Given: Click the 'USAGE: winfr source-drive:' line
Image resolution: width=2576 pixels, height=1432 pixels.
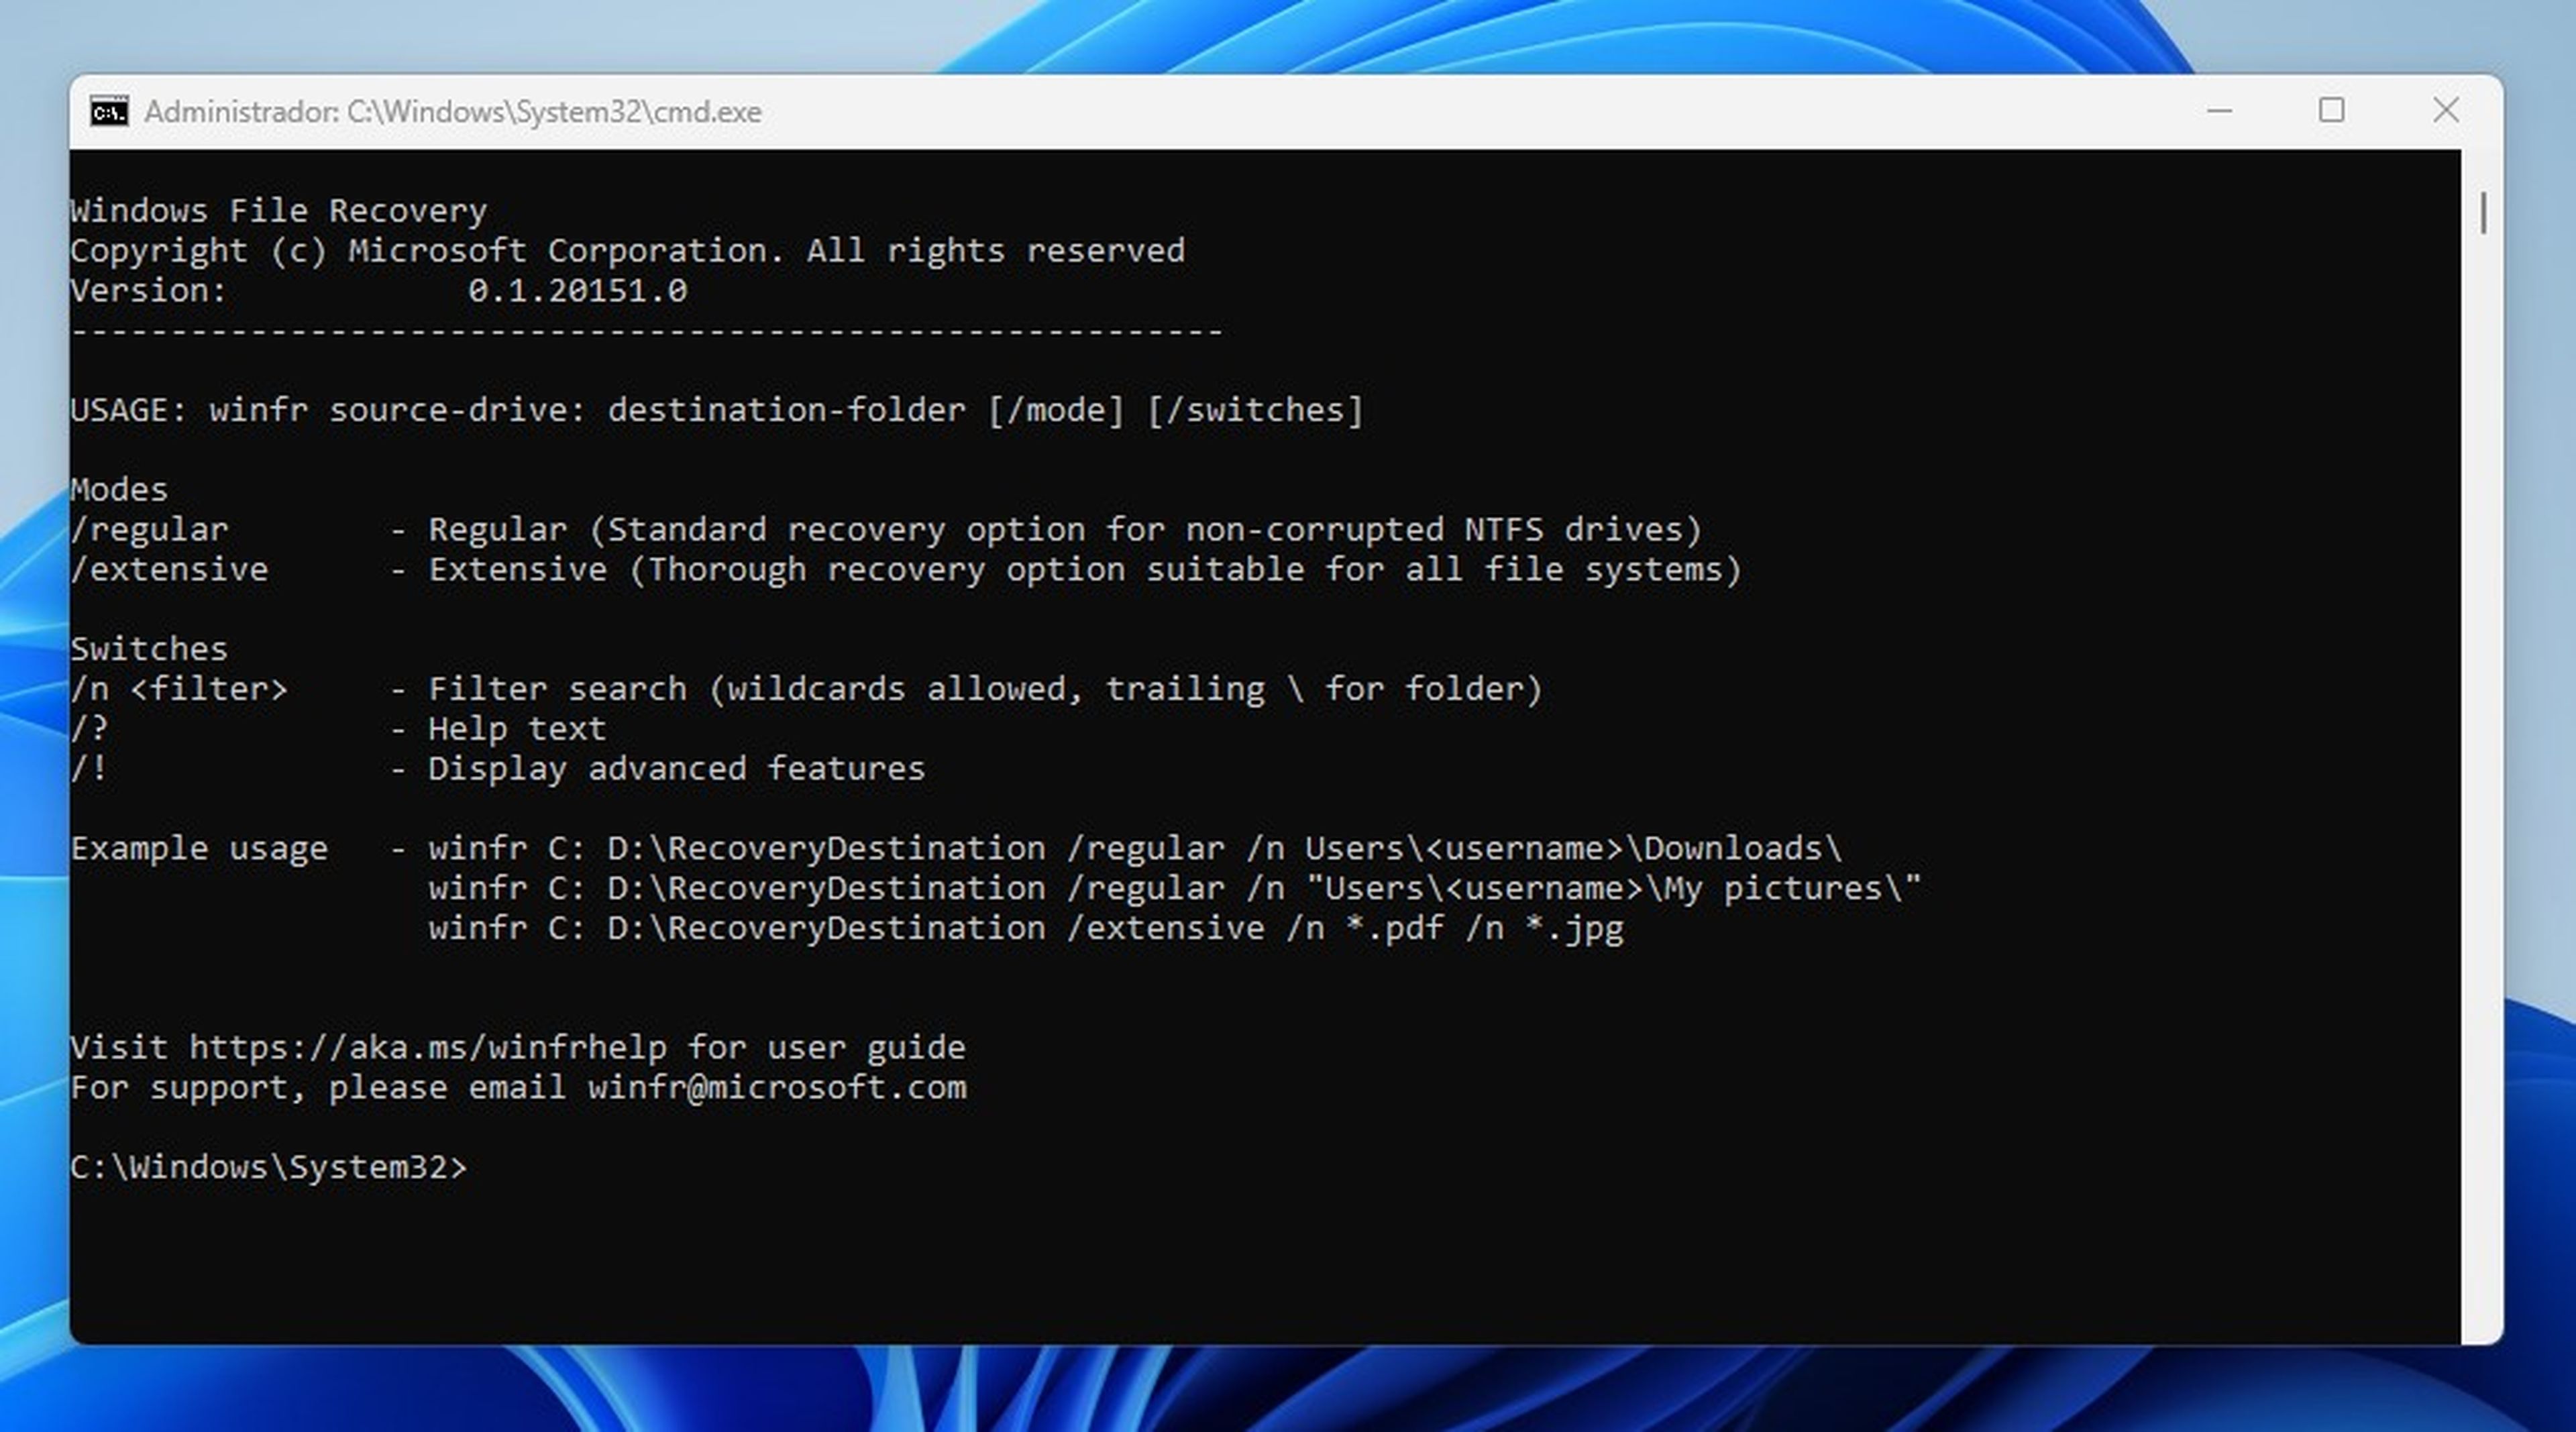Looking at the screenshot, I should (x=716, y=410).
